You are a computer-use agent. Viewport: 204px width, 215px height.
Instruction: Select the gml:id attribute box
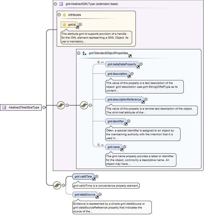point(69,25)
